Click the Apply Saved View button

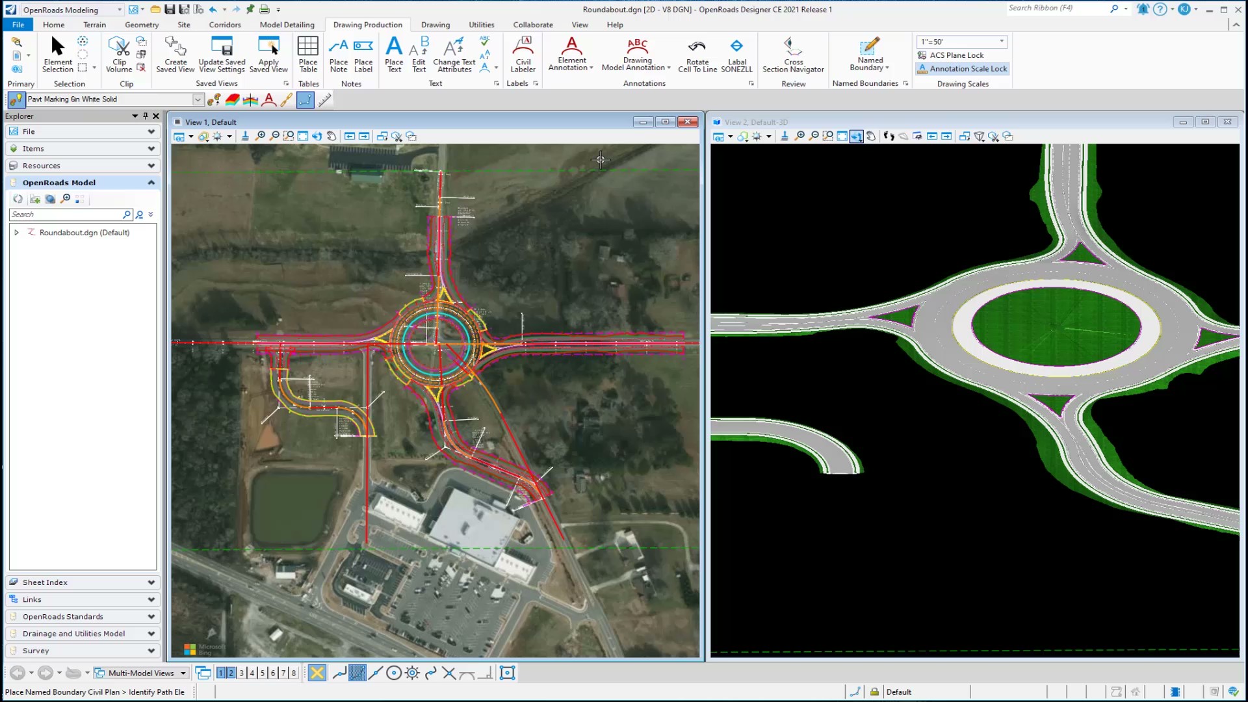click(268, 55)
